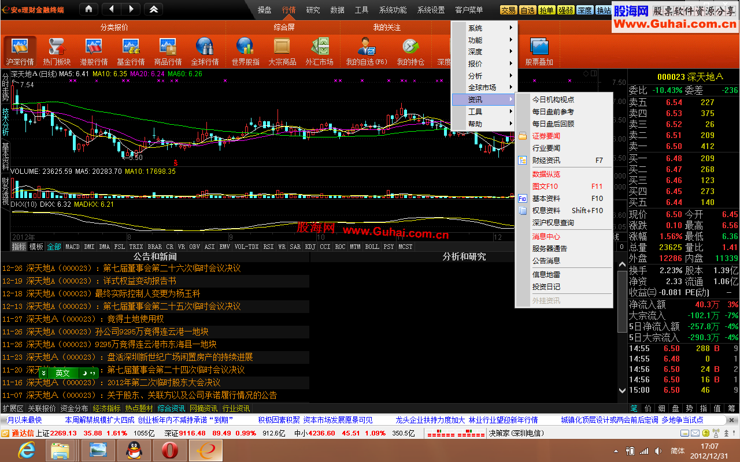Open 我的持仓 holdings icon
This screenshot has height=462, width=740.
click(410, 52)
